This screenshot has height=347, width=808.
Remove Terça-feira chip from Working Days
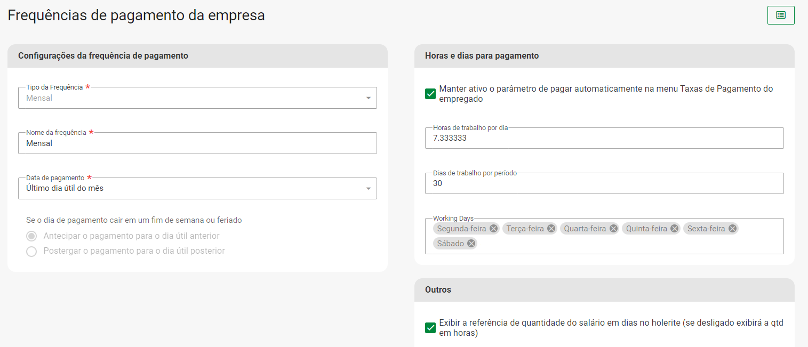tap(551, 229)
